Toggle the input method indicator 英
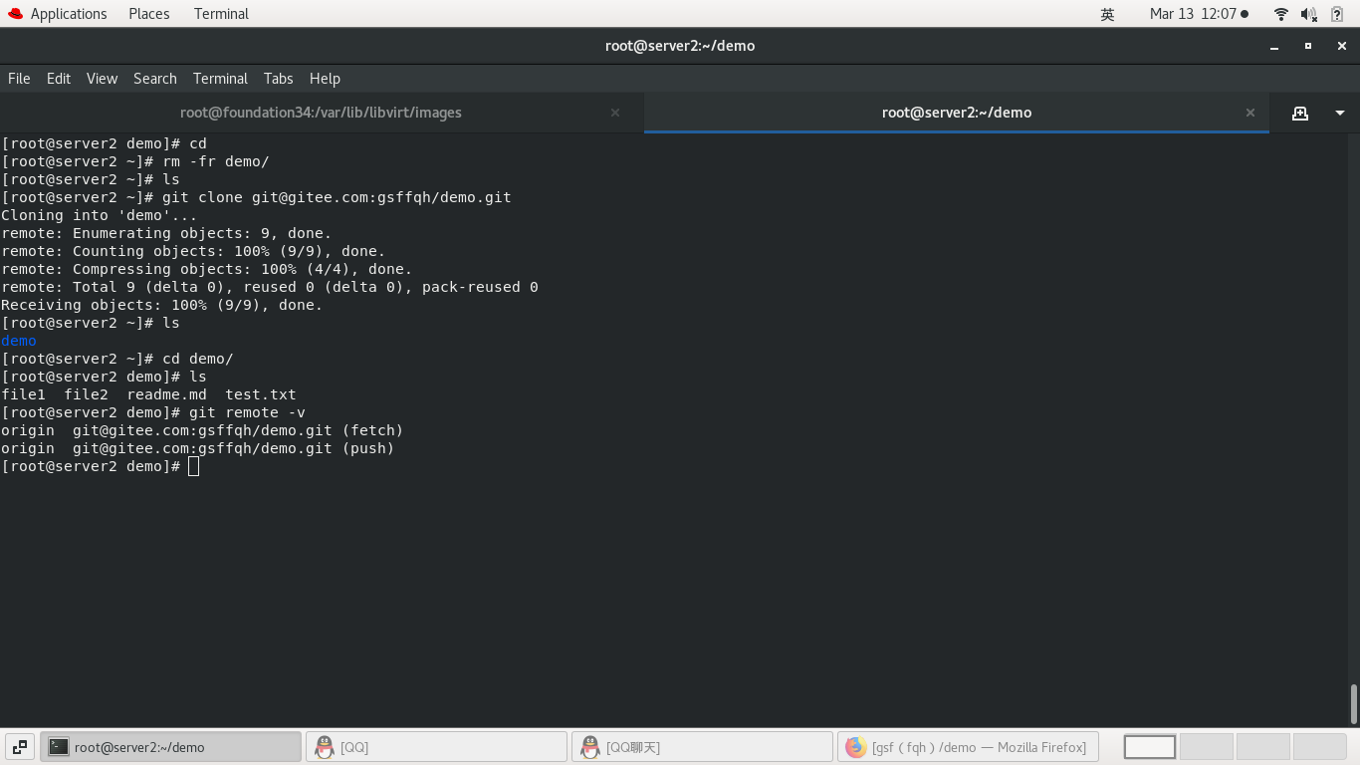Screen dimensions: 1360x765 click(1108, 14)
